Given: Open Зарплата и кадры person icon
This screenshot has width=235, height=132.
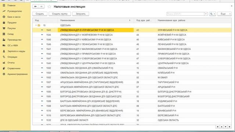Looking at the screenshot, I should pyautogui.click(x=4, y=51).
